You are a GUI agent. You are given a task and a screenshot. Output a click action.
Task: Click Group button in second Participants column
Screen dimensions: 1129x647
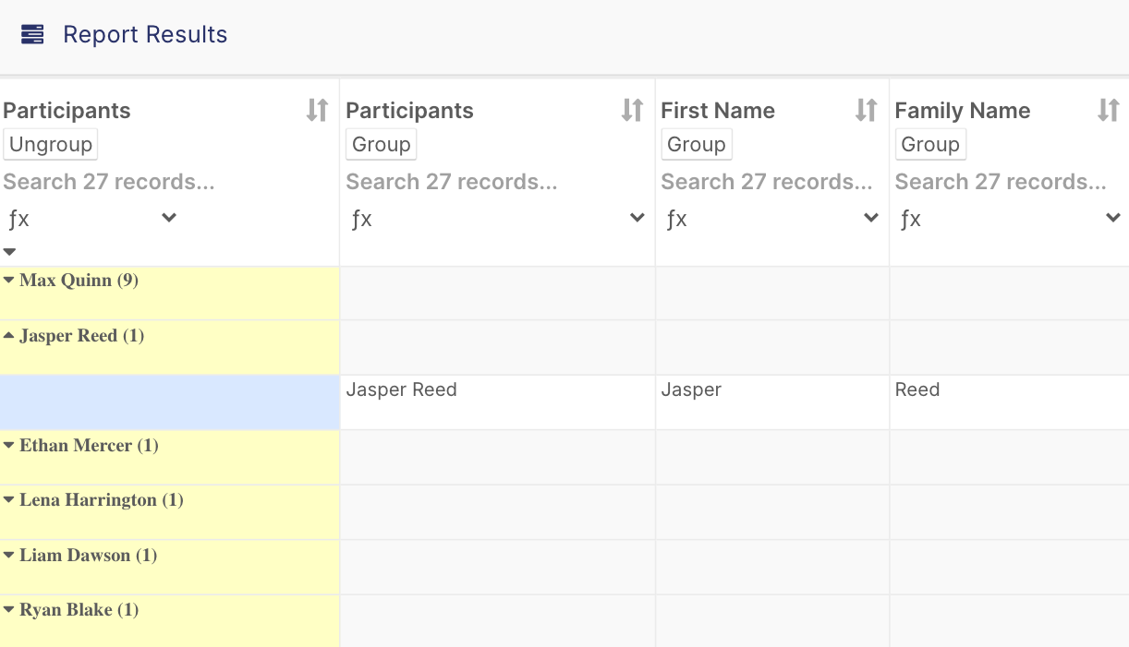click(x=382, y=145)
